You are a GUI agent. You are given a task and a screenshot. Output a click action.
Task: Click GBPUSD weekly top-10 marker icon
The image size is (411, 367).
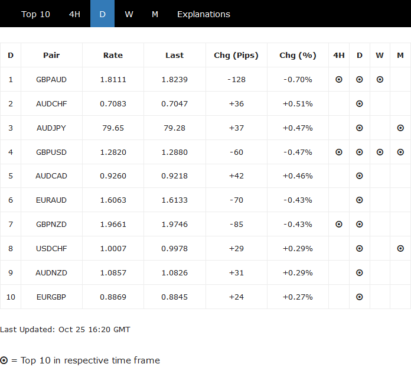coord(380,152)
